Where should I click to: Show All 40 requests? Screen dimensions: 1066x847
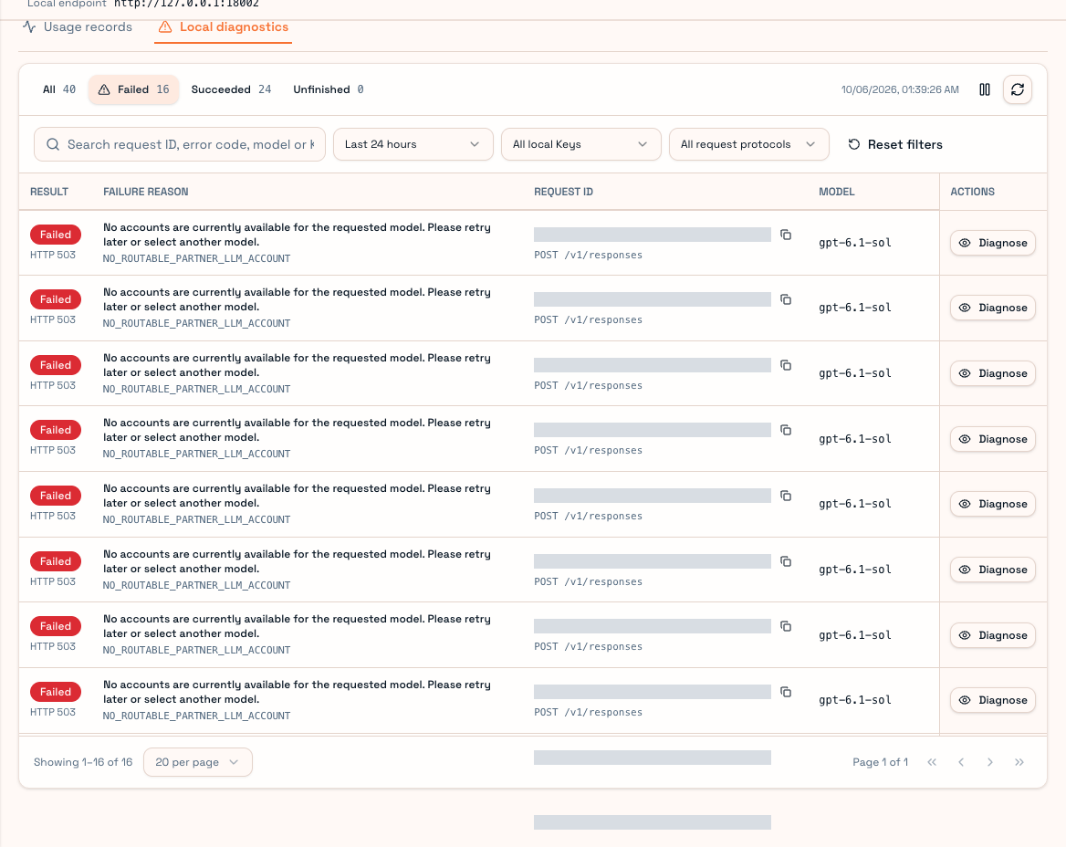pyautogui.click(x=59, y=89)
